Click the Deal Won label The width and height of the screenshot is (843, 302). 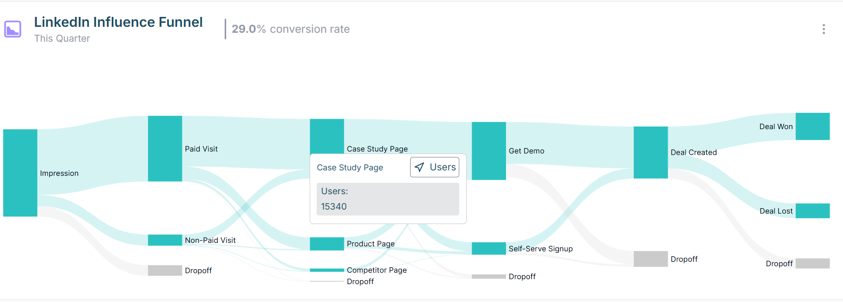click(x=776, y=127)
